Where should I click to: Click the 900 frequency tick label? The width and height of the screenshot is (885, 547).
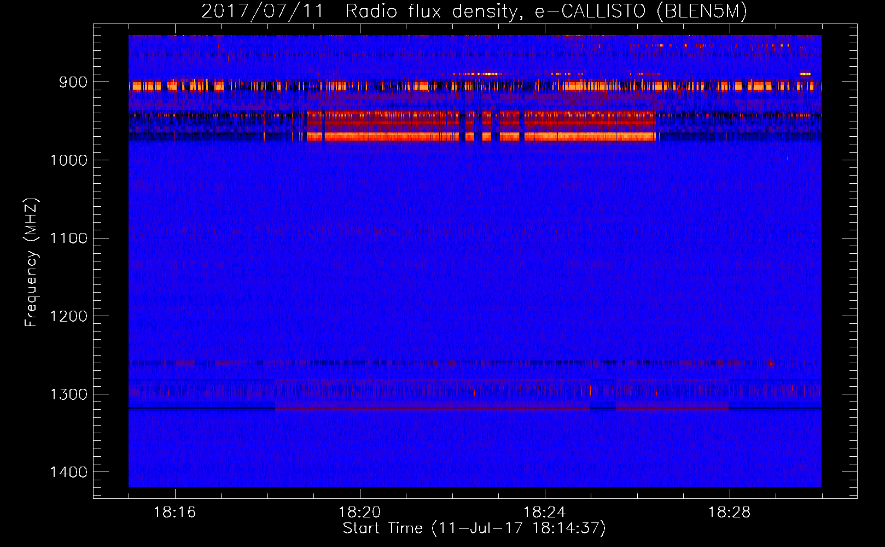(73, 82)
